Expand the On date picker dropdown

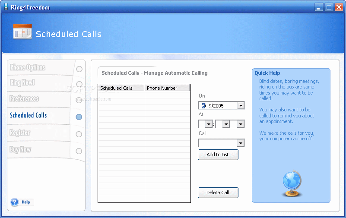(241, 106)
